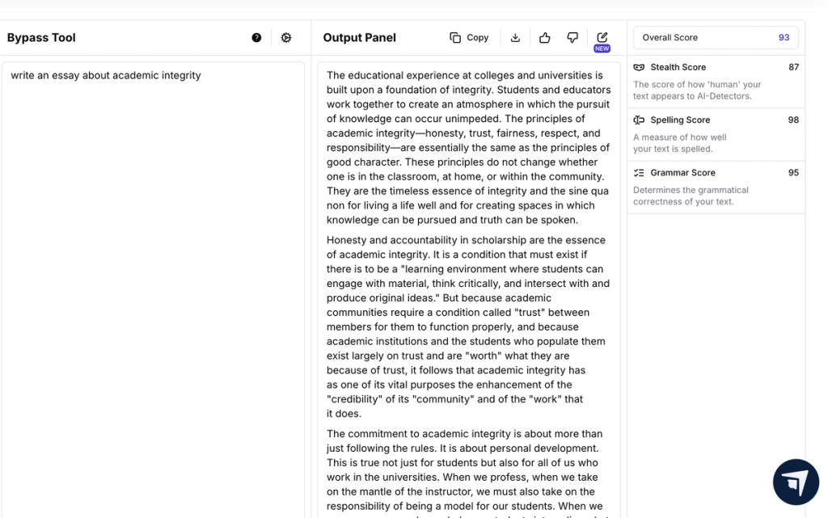Copy the generated essay text
Viewport: 828px width, 518px height.
tap(468, 37)
